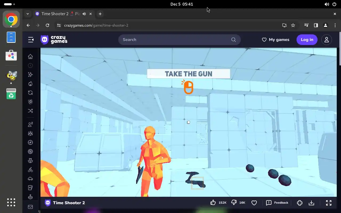The width and height of the screenshot is (341, 213).
Task: Enter fullscreen mode for the game
Action: pos(329,203)
